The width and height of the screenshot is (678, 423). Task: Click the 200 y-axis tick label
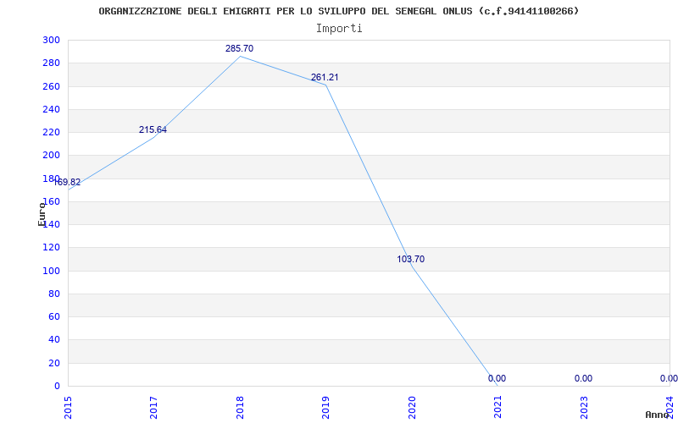(x=52, y=156)
